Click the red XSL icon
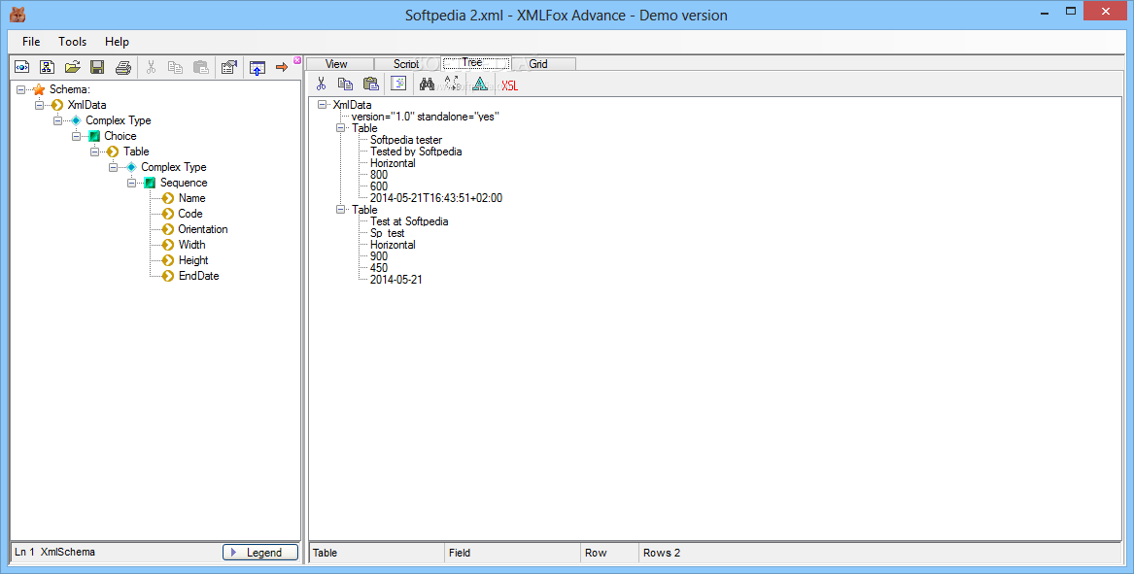 (x=510, y=85)
